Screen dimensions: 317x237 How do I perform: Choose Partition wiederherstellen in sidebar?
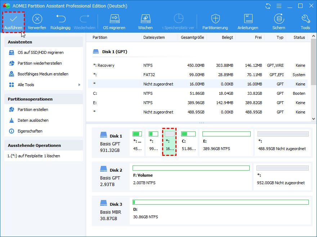pos(40,63)
